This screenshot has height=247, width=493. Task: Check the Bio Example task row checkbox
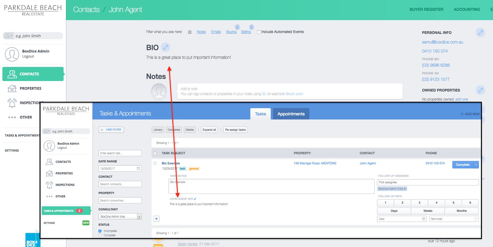tap(155, 164)
